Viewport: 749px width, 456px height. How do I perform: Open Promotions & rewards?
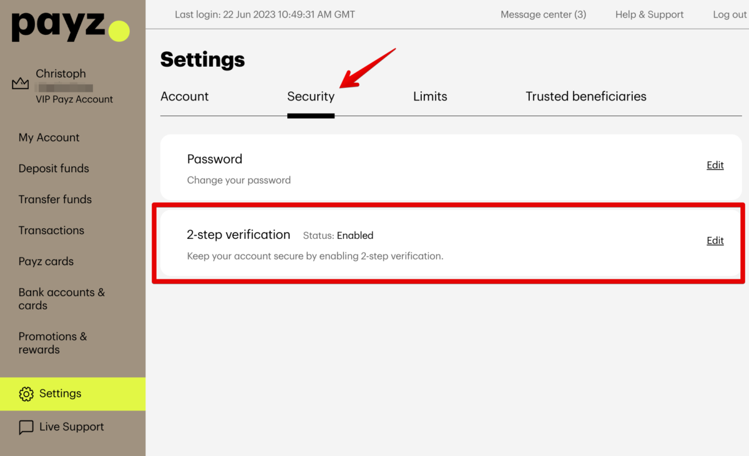pyautogui.click(x=52, y=342)
